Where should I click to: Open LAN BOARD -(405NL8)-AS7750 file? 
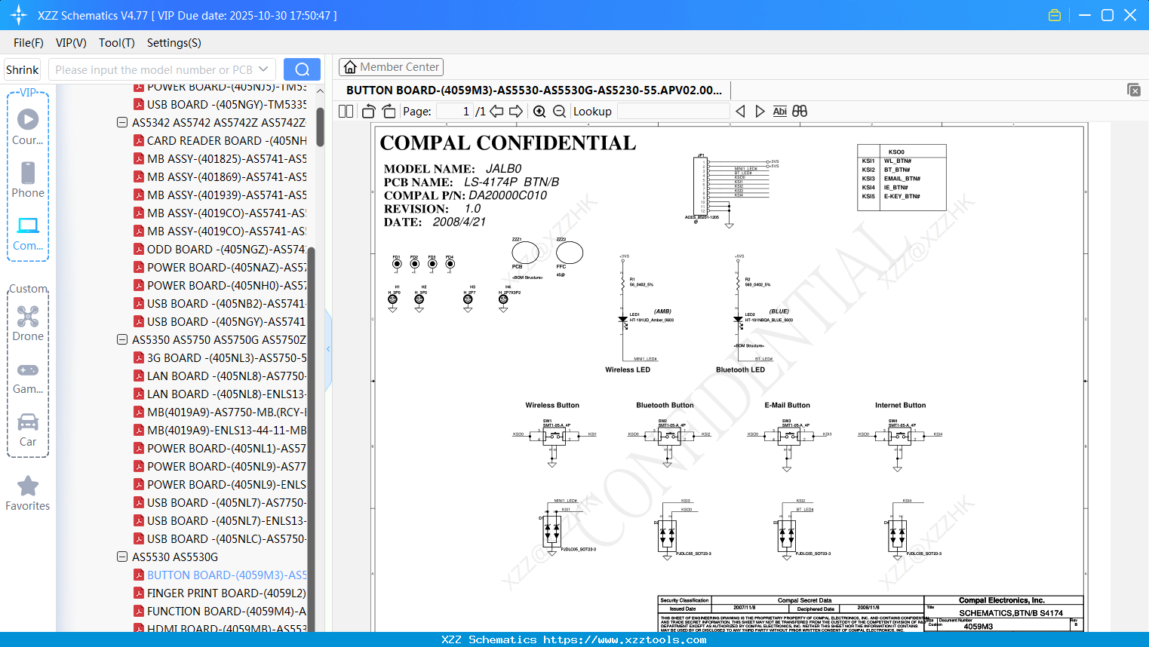pos(226,376)
